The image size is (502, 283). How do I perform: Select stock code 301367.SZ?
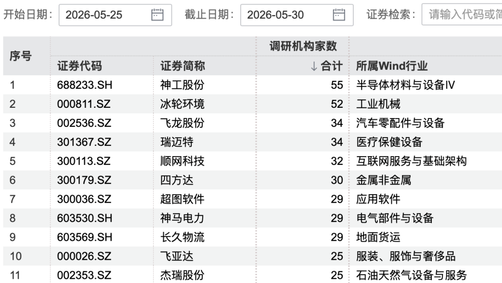[x=84, y=142]
